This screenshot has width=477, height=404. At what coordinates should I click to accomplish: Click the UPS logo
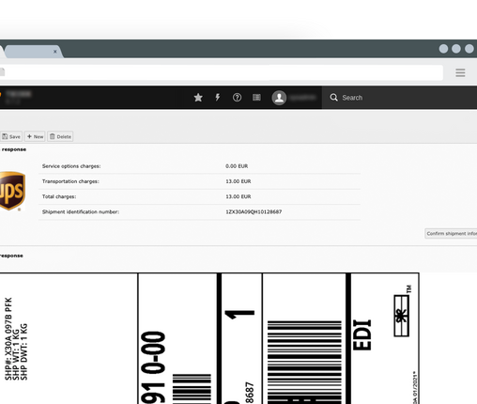(x=12, y=191)
